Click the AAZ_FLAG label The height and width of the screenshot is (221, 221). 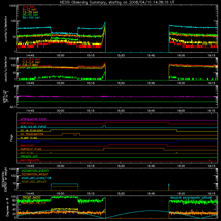tap(27, 153)
